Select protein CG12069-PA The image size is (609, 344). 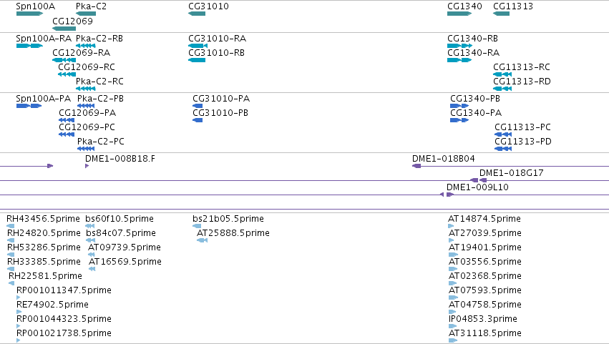coord(87,114)
